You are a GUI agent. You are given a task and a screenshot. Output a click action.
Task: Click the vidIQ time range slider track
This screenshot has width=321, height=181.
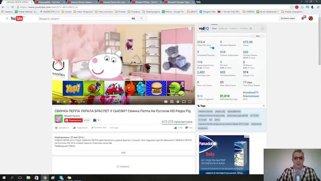point(225,36)
